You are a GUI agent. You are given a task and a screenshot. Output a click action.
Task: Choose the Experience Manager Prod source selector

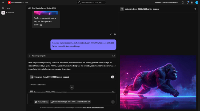[70, 102]
